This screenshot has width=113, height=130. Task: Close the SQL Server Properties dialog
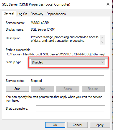108,4
